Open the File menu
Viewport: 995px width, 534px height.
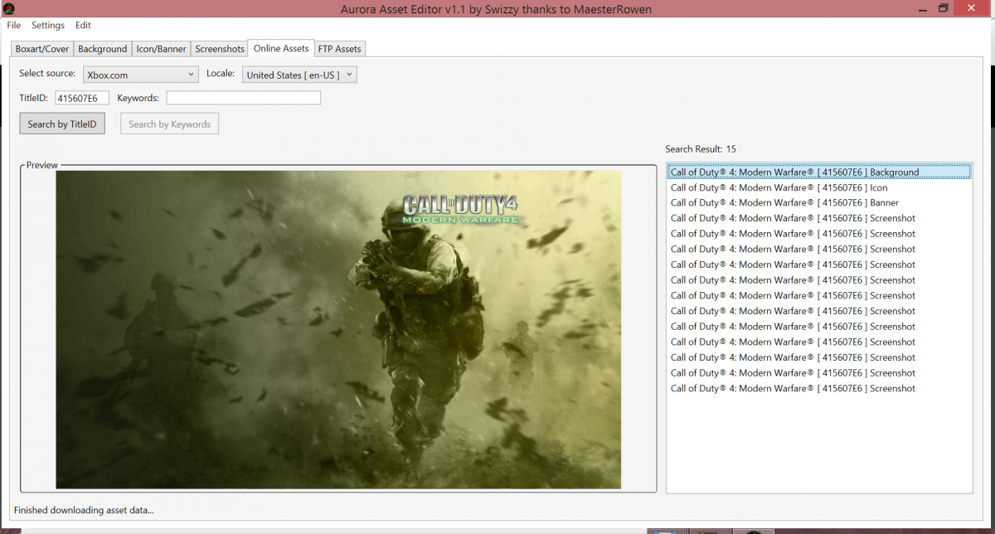(x=14, y=26)
